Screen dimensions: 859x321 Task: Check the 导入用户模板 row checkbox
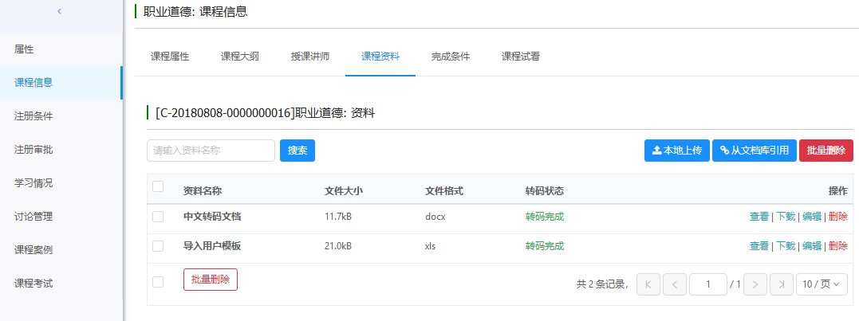click(x=158, y=246)
